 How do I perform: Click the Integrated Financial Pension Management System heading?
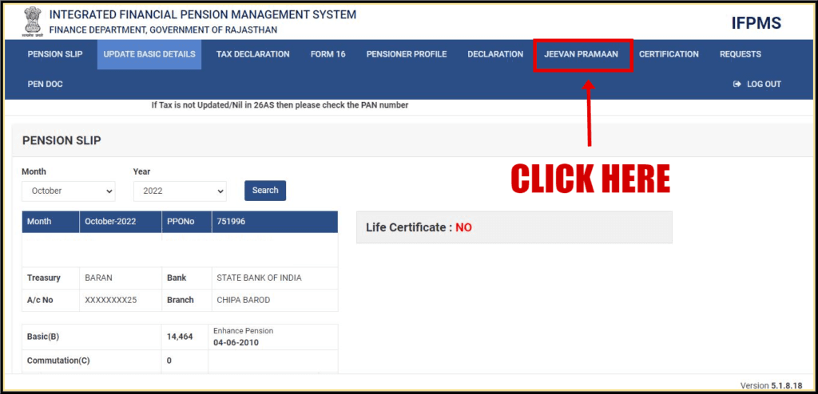[x=203, y=14]
